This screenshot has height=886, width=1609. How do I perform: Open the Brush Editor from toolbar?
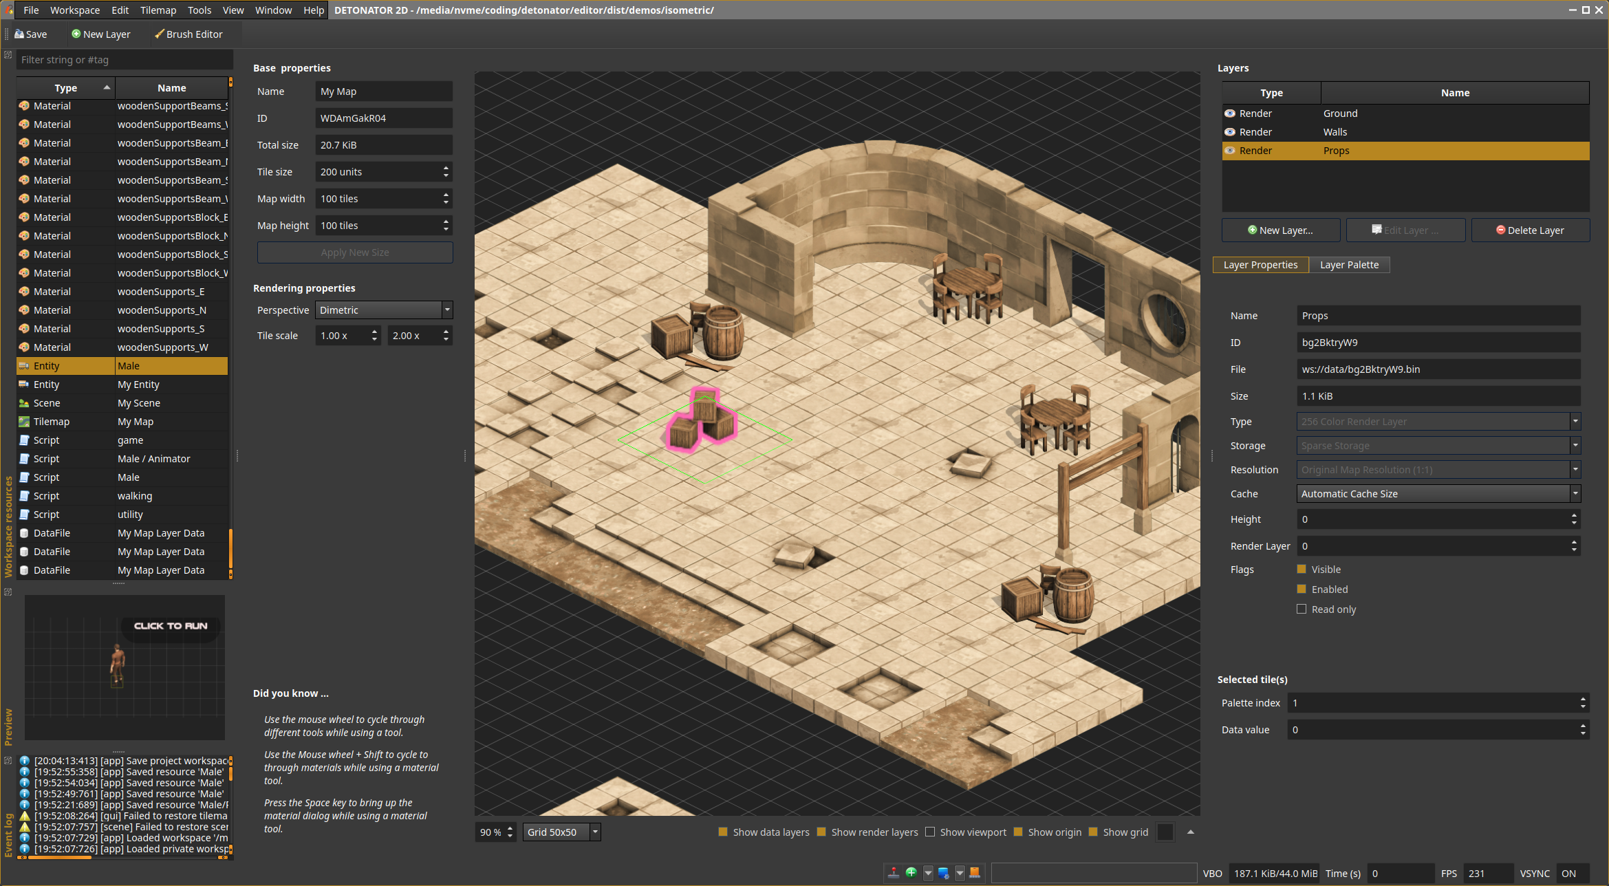(x=188, y=34)
